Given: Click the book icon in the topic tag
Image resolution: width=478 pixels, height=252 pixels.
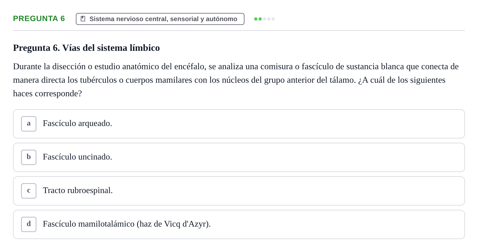Looking at the screenshot, I should tap(83, 19).
